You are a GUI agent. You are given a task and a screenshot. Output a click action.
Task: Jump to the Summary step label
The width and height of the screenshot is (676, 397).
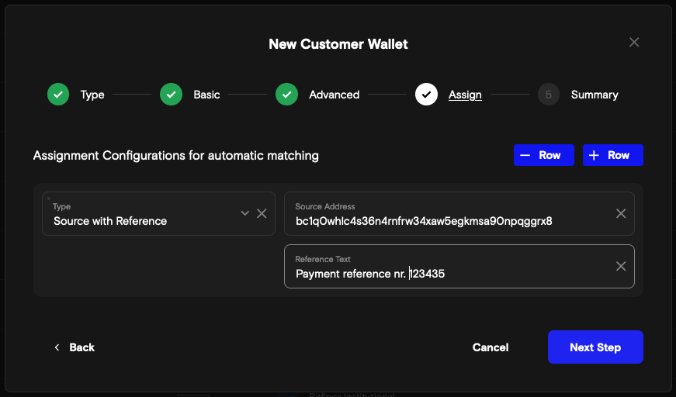pos(595,95)
